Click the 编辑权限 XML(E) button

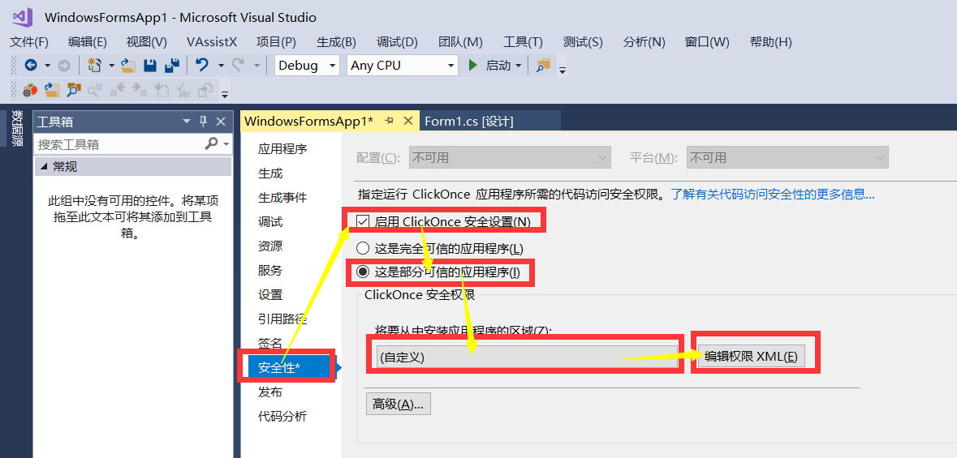(751, 357)
